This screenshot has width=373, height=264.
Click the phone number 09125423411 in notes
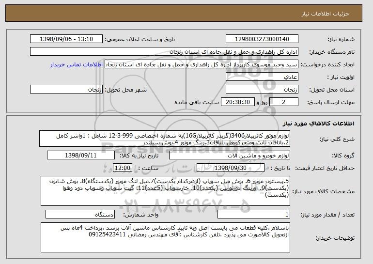(x=107, y=235)
